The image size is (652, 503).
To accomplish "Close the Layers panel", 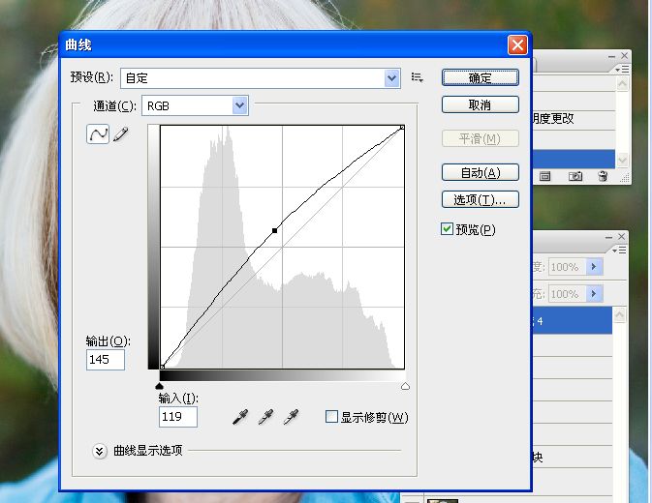I will [x=622, y=237].
